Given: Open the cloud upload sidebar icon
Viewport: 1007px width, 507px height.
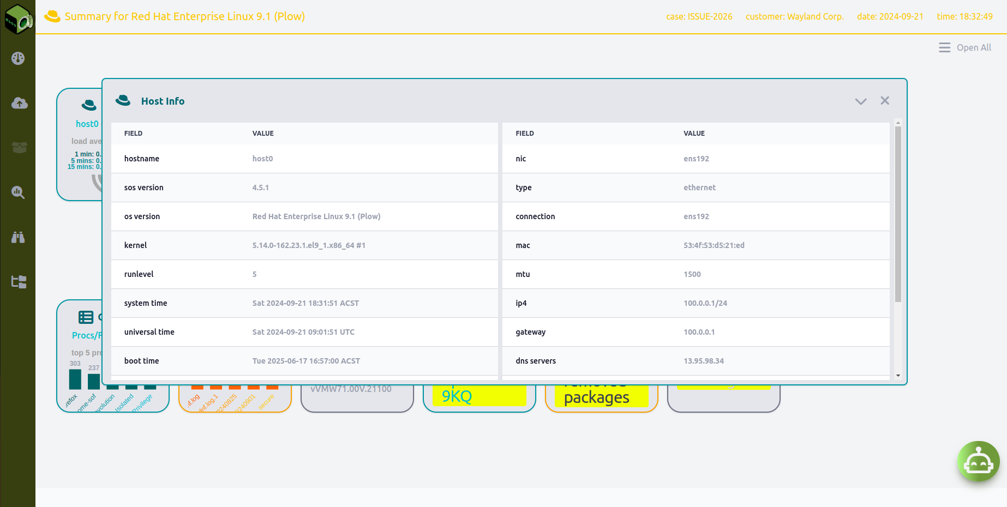Looking at the screenshot, I should coord(20,103).
